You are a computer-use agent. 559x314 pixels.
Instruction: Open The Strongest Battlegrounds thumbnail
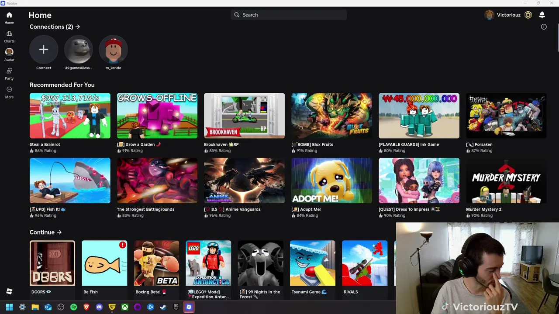point(157,181)
